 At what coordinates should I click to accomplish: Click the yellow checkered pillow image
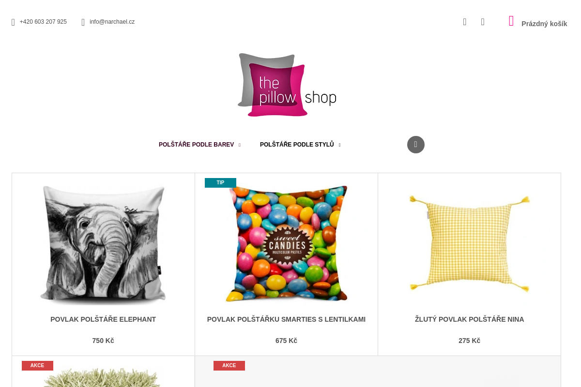click(470, 243)
